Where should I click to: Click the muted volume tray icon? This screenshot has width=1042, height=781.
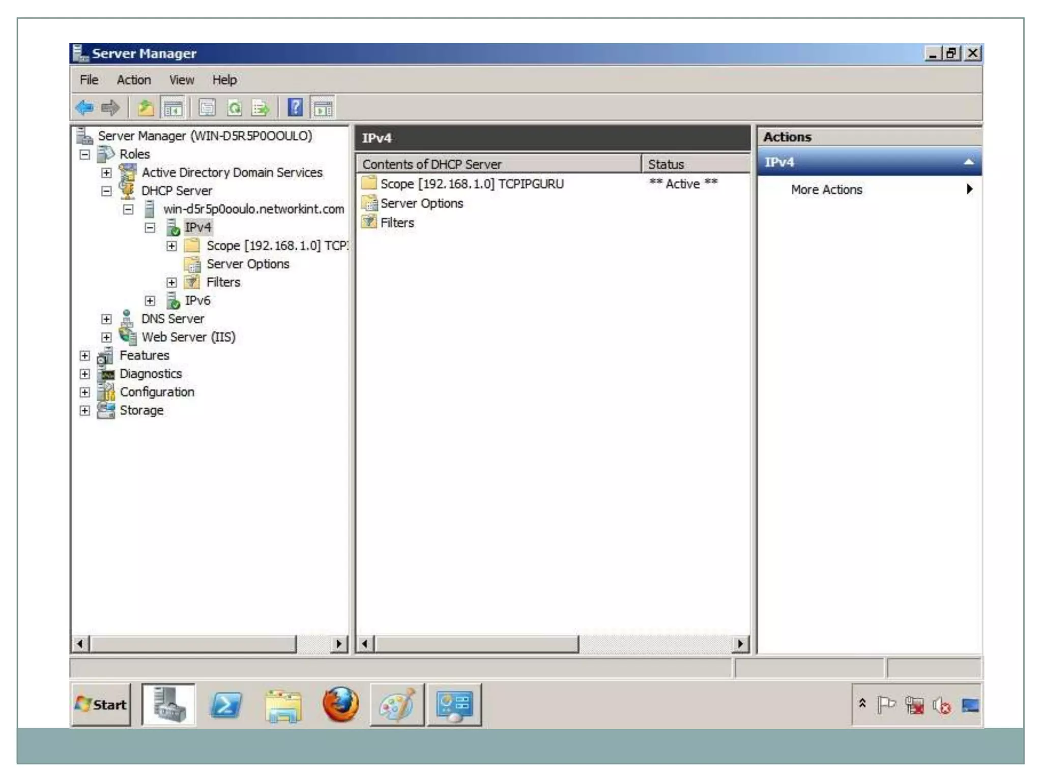(942, 705)
